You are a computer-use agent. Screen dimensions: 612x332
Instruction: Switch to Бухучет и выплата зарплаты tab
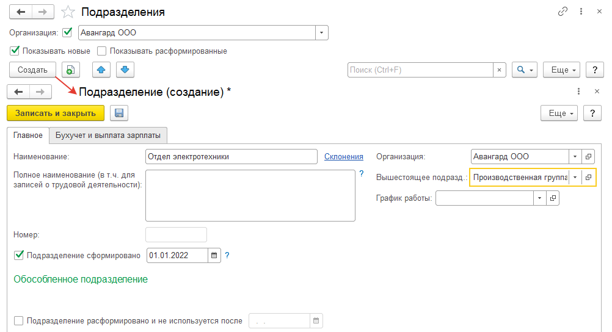tap(108, 135)
